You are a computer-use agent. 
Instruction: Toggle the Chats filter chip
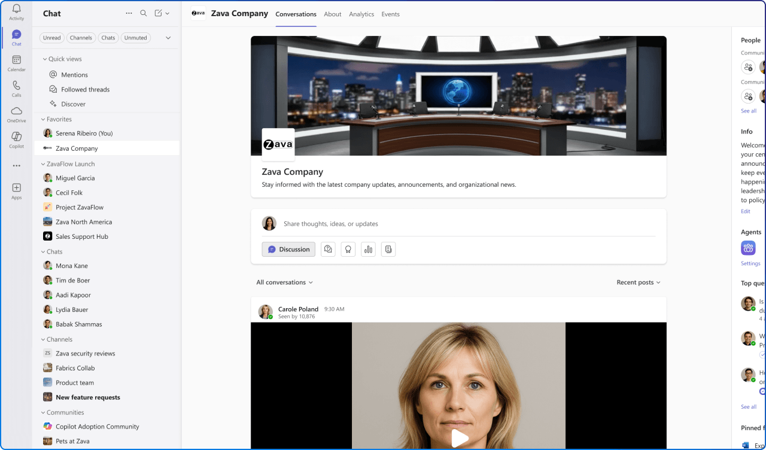point(108,38)
